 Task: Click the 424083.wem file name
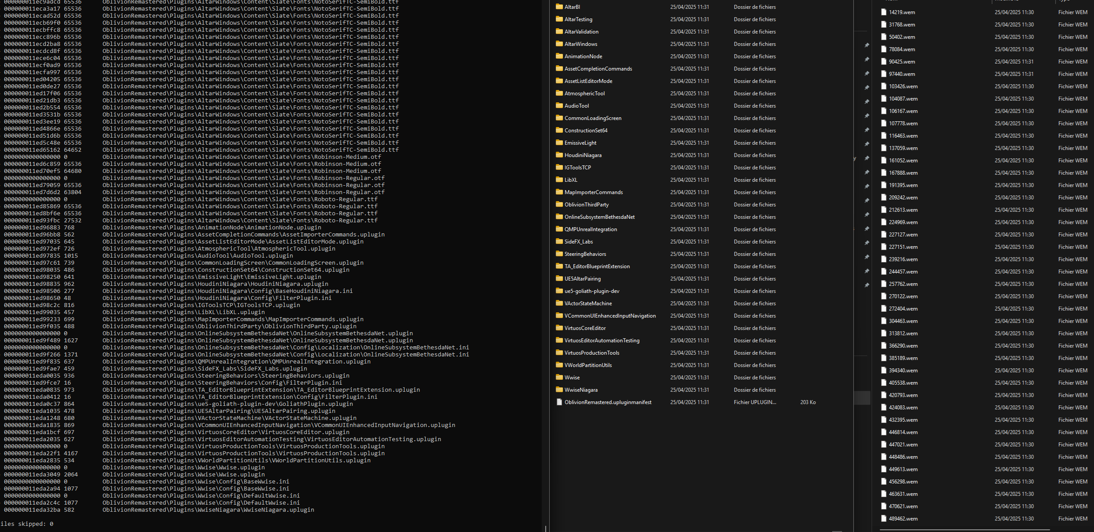coord(903,408)
